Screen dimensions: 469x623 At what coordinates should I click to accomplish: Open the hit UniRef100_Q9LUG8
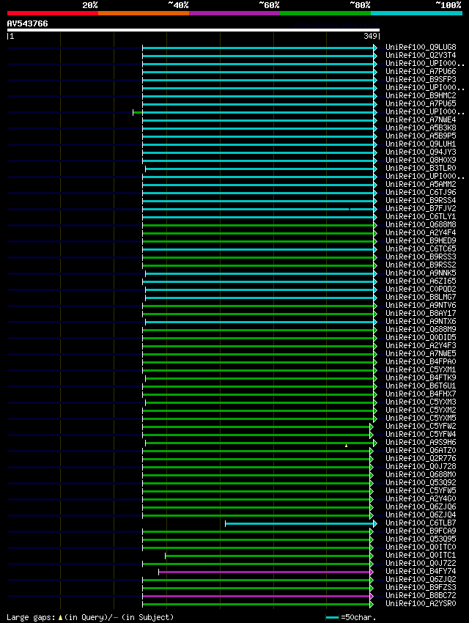(x=421, y=48)
